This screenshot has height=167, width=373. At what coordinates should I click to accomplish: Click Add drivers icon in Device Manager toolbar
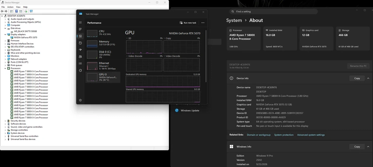(26, 11)
